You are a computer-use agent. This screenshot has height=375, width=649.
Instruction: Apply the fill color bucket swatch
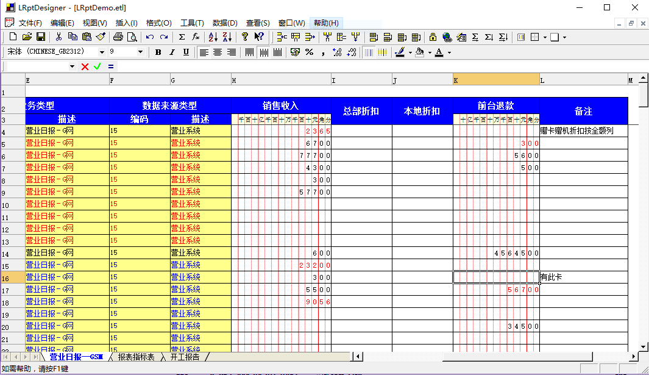pyautogui.click(x=420, y=52)
